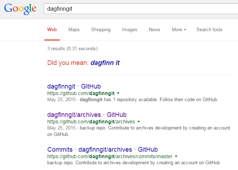
Task: Open the News tab
Action: coord(154,29)
